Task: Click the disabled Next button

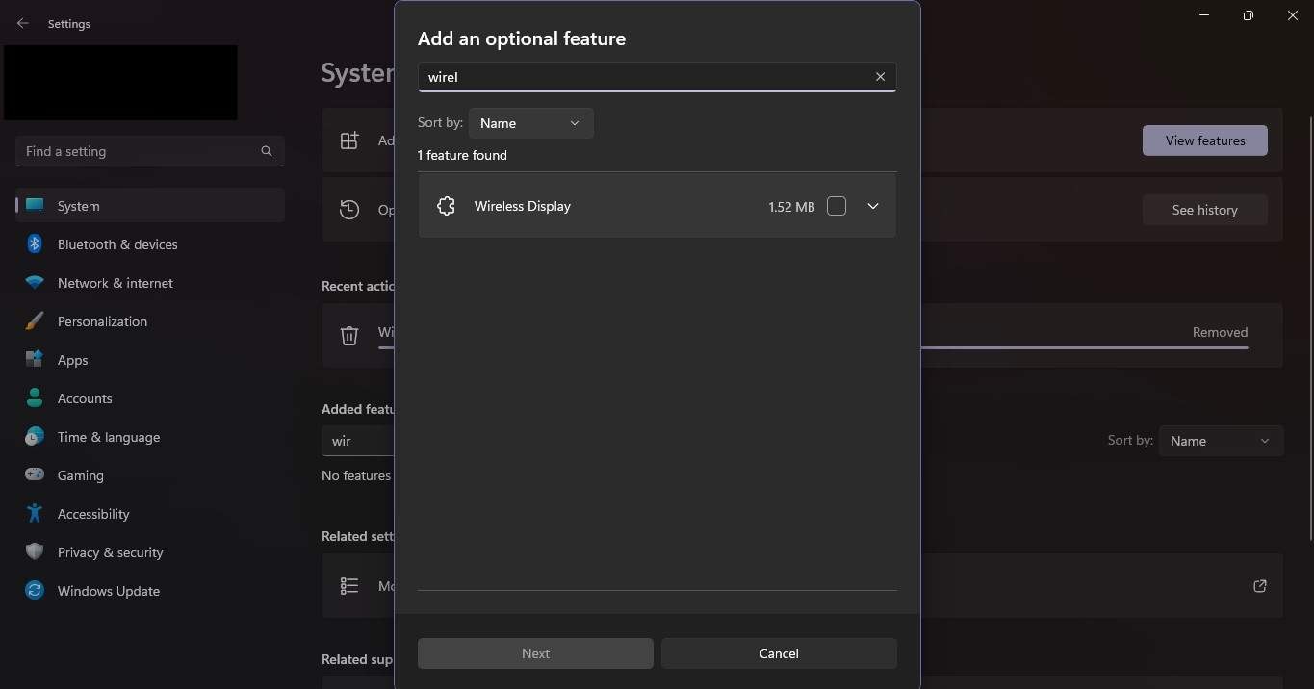Action: pyautogui.click(x=535, y=653)
